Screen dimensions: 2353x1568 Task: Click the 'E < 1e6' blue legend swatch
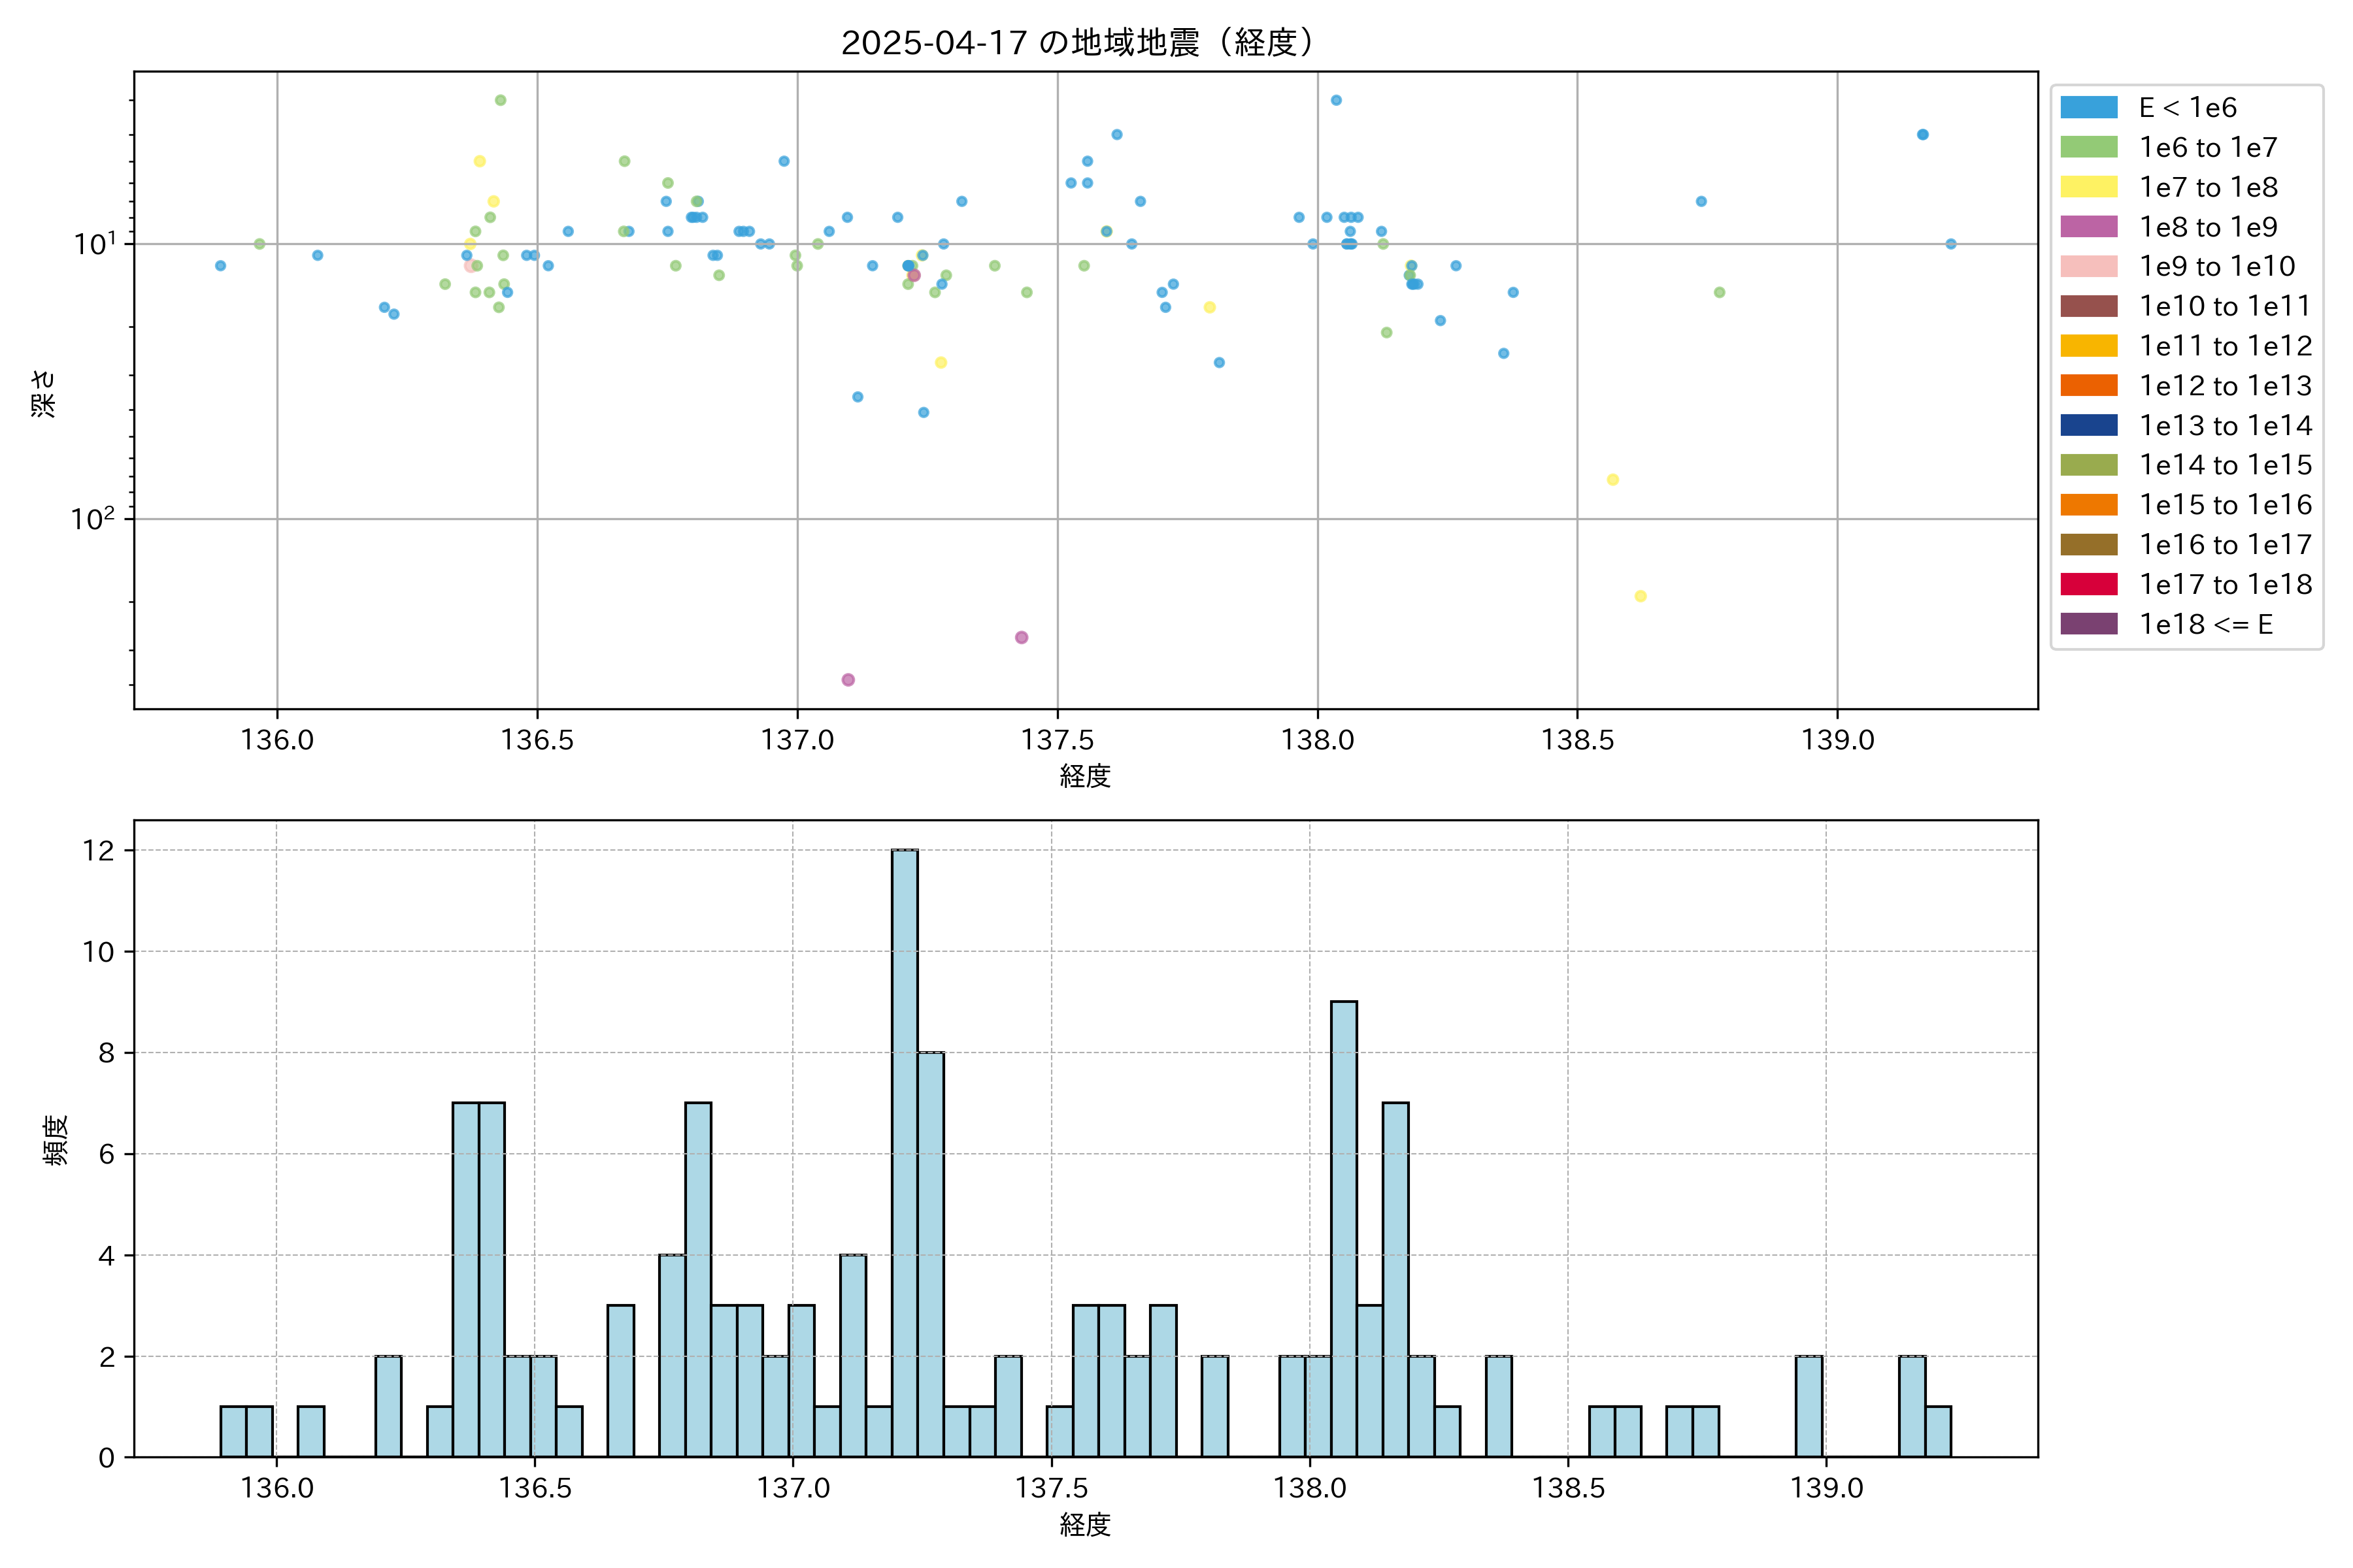coord(2088,108)
